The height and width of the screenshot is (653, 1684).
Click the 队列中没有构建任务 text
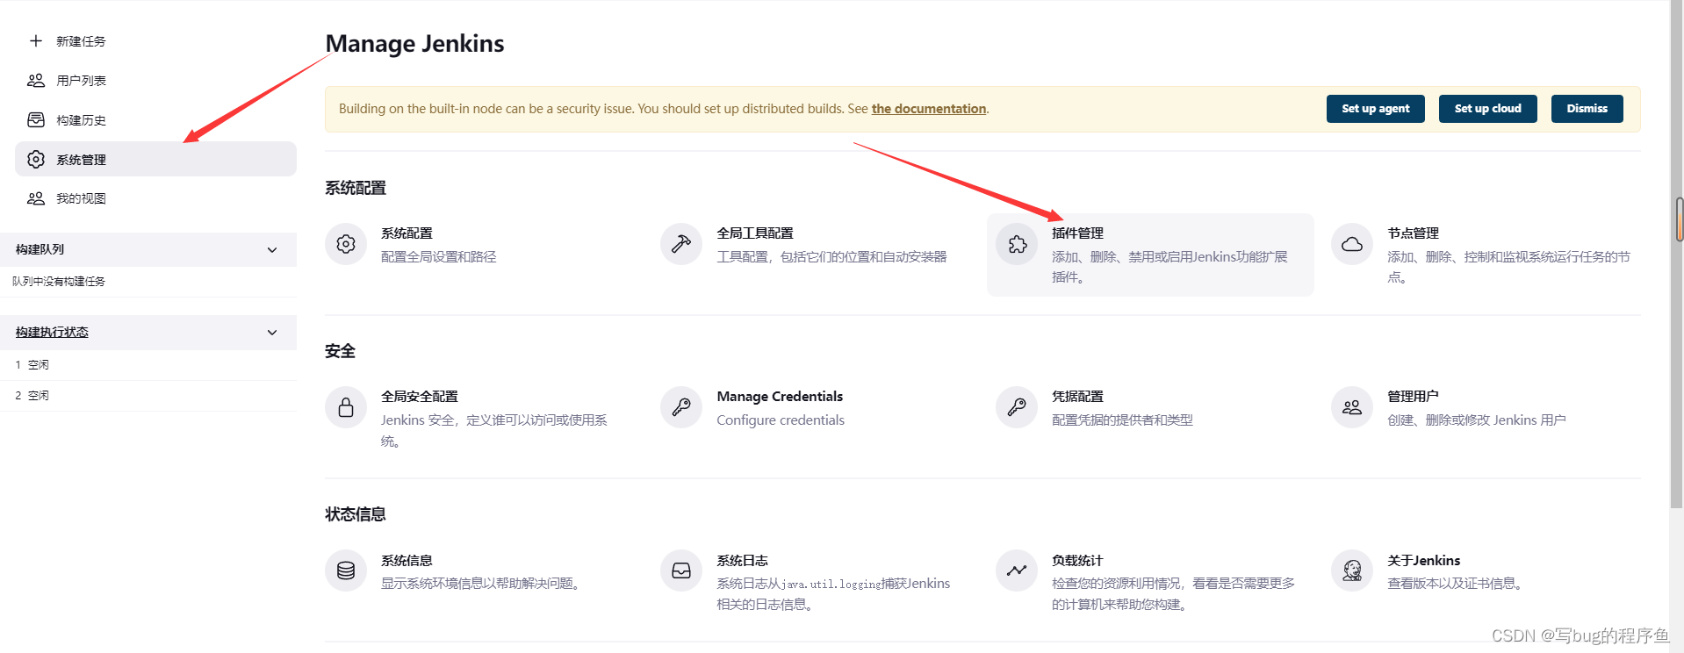[x=59, y=281]
